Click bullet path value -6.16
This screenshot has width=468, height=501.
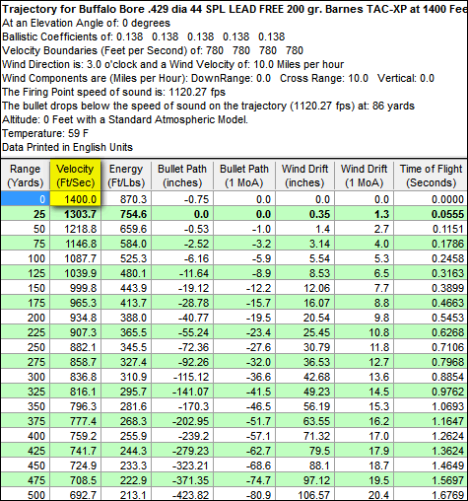click(182, 258)
